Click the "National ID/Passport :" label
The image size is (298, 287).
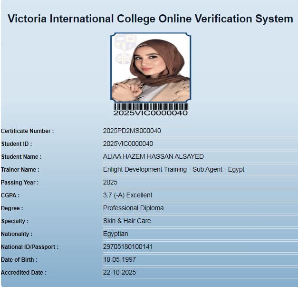pos(29,247)
